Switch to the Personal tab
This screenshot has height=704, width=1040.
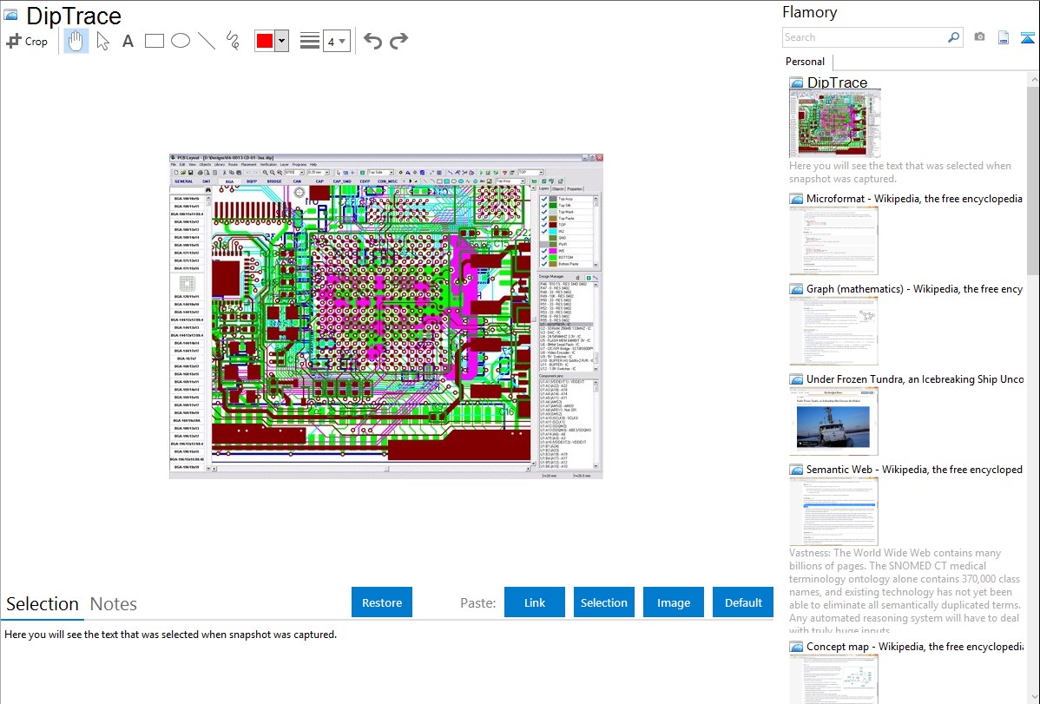click(x=806, y=62)
